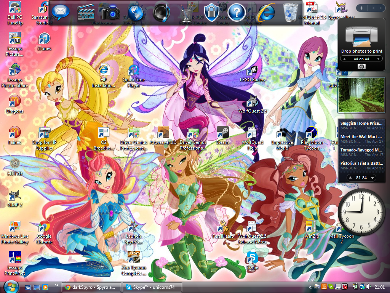
Task: Click the plus button to add sidebar gadgets
Action: tap(361, 8)
